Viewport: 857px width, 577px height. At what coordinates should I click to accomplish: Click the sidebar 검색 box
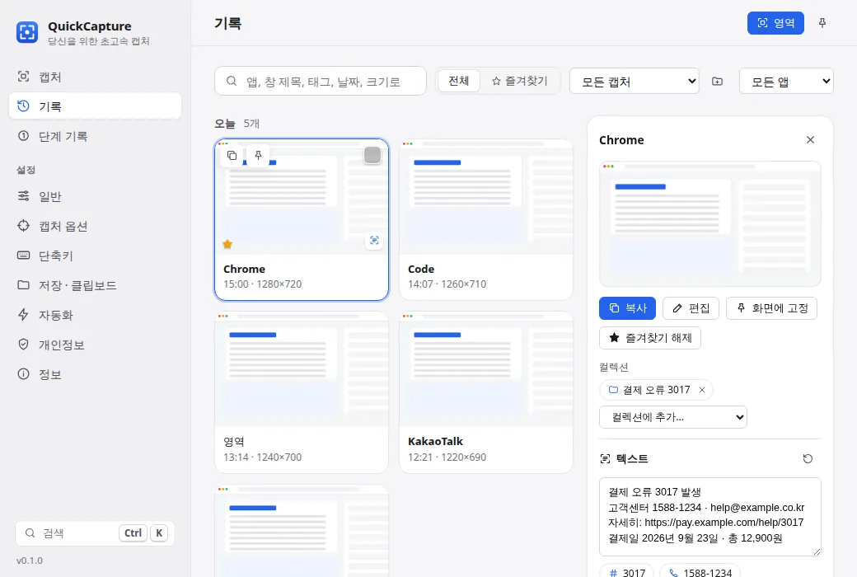[x=95, y=532]
